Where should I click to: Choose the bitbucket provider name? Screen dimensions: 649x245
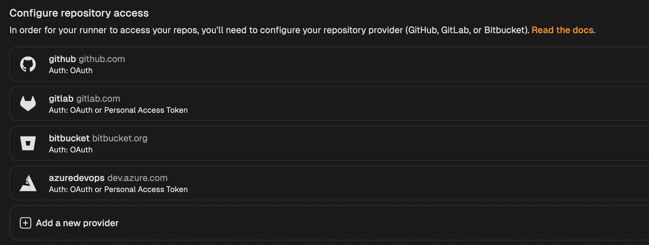coord(69,138)
